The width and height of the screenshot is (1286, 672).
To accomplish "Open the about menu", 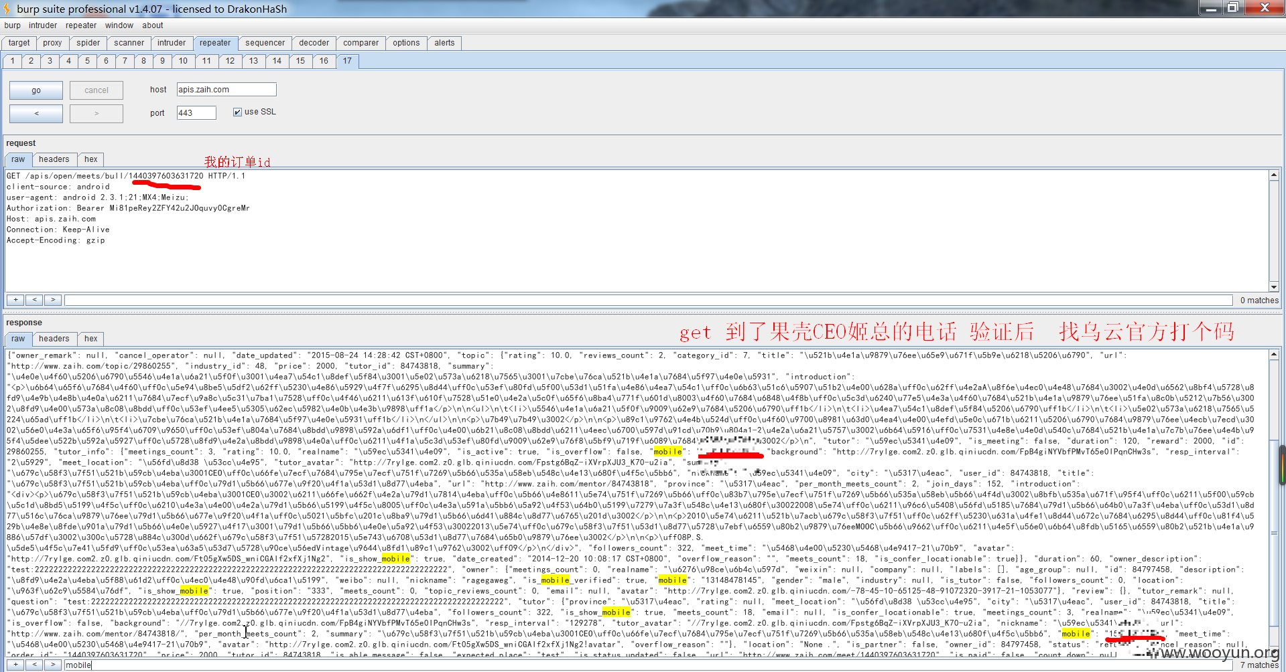I will [153, 25].
